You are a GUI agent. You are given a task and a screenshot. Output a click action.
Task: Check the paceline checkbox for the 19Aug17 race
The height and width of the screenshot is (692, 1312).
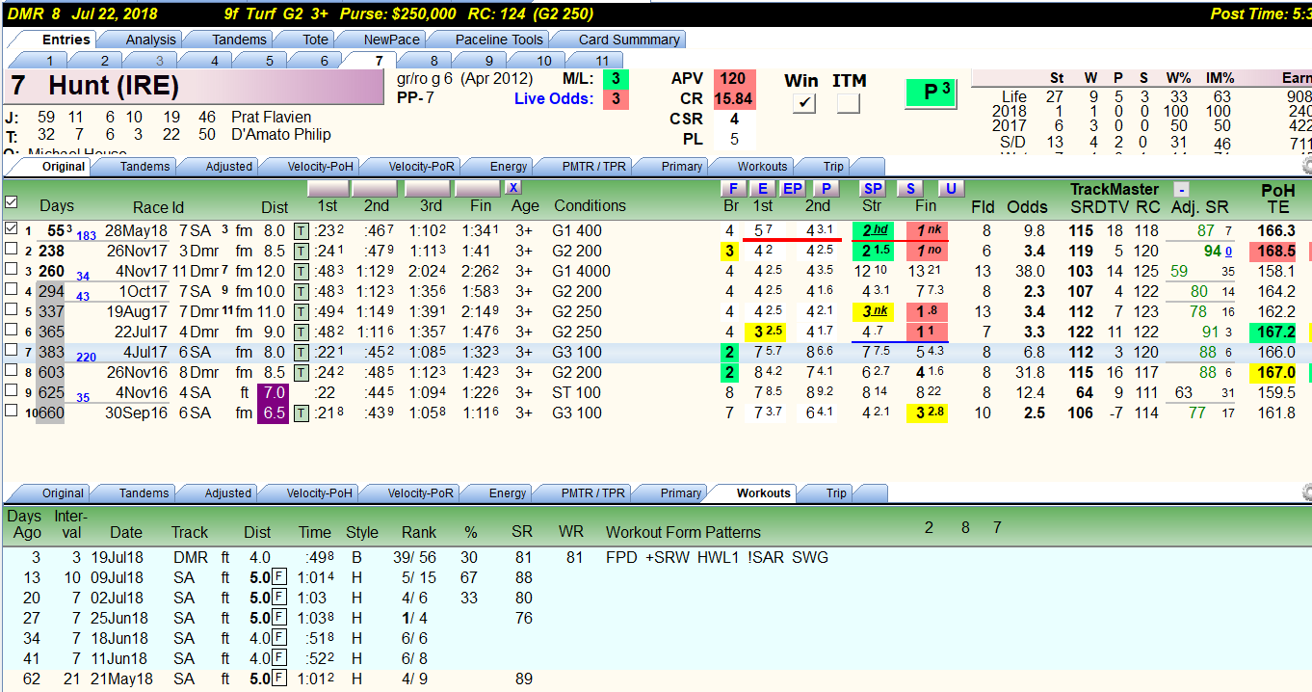[11, 311]
